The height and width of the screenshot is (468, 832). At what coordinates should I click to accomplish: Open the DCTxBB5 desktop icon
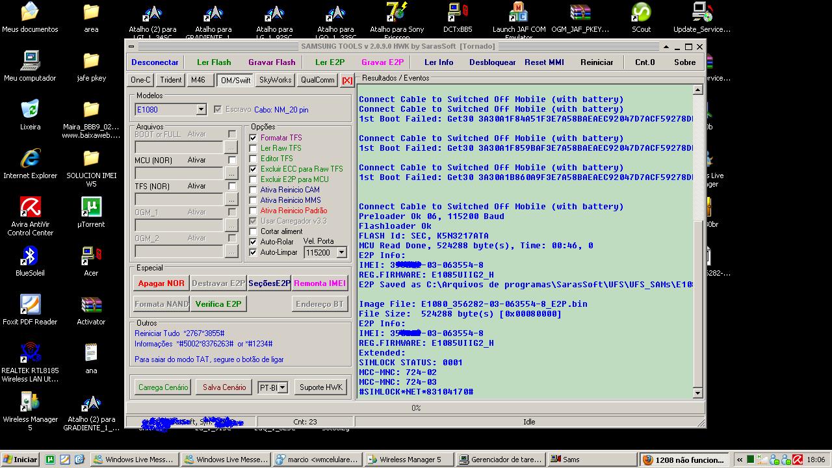[x=458, y=18]
